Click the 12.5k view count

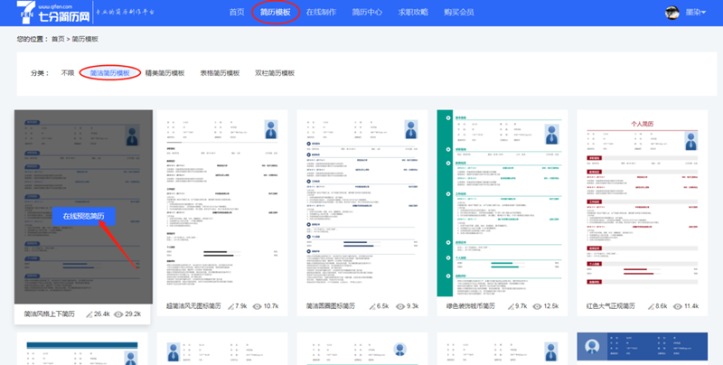coord(551,306)
